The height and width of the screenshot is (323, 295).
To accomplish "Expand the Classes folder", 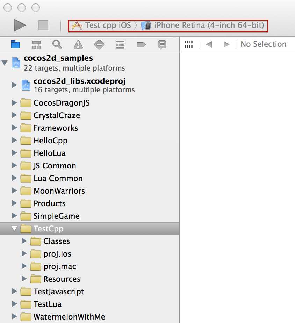I will 24,241.
